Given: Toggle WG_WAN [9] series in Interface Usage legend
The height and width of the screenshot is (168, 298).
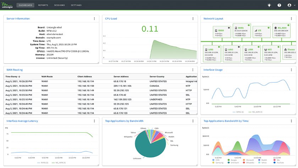Looking at the screenshot, I should point(255,112).
